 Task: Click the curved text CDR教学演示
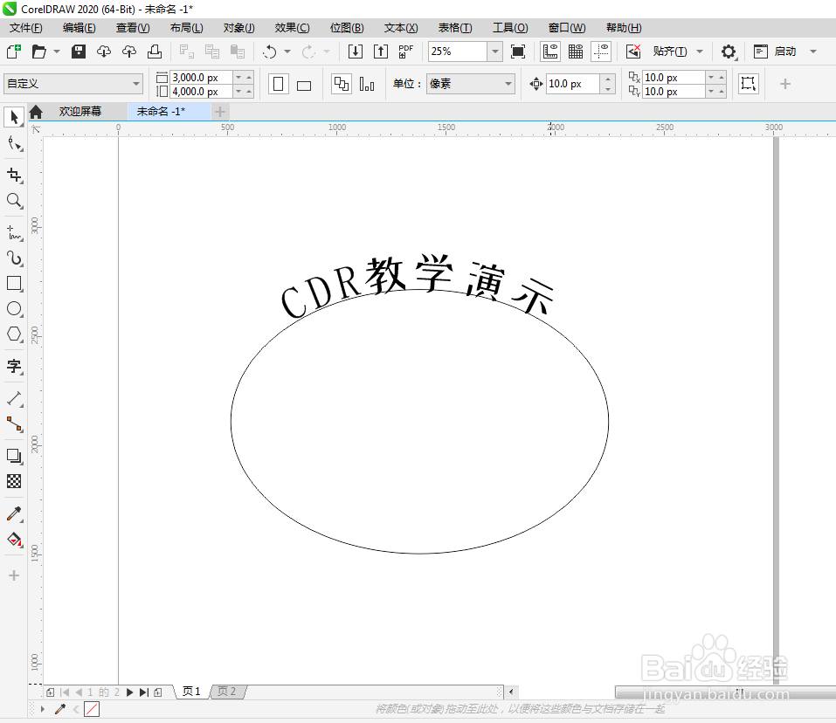point(417,285)
